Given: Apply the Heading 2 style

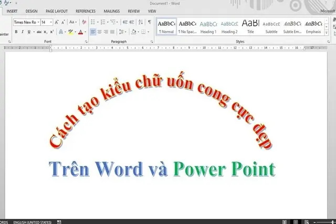Looking at the screenshot, I should click(x=229, y=27).
